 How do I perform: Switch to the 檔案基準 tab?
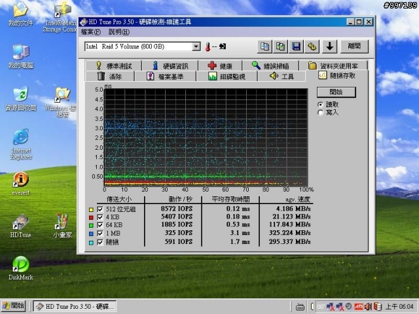(x=166, y=77)
